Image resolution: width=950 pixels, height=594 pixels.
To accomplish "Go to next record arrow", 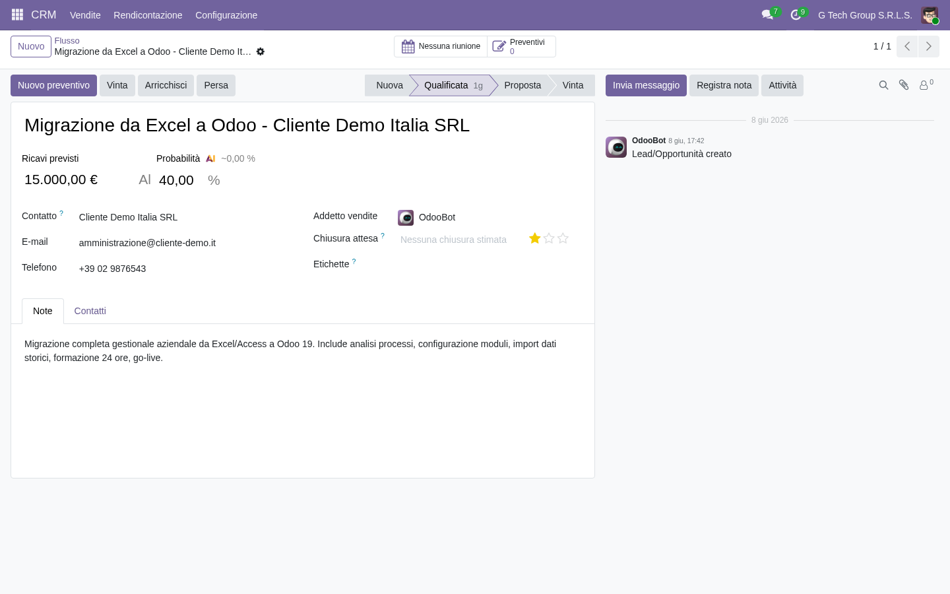I will 928,46.
